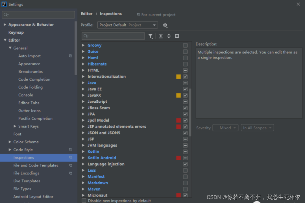Toggle the Java inspections mixed checkbox
The width and height of the screenshot is (305, 203).
tap(185, 83)
